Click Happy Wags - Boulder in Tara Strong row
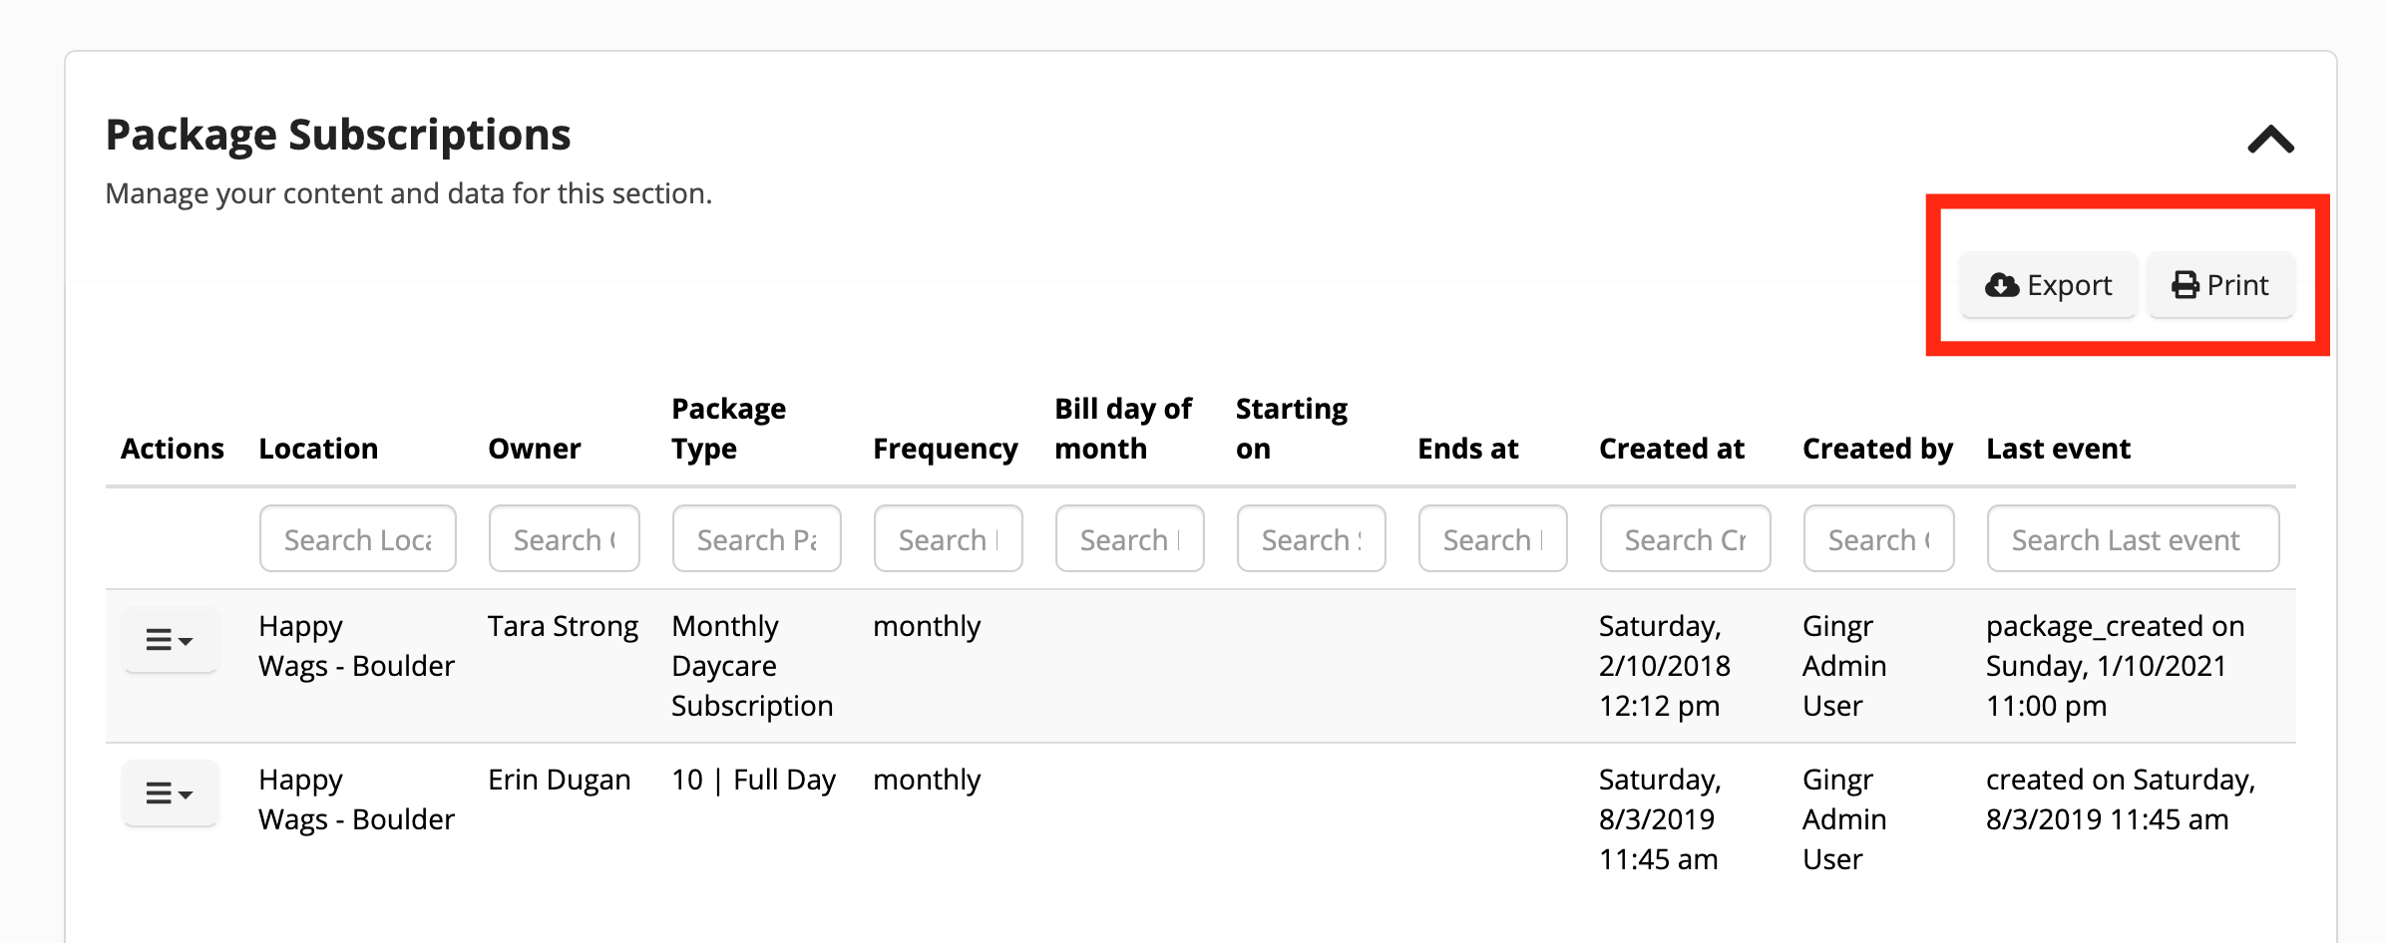Screen dimensions: 2386x943 click(356, 646)
